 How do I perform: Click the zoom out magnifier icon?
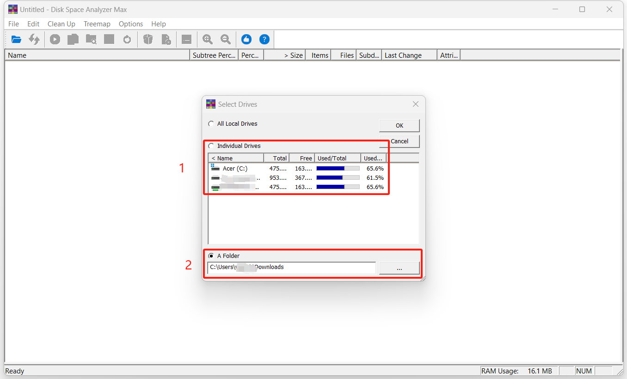(x=226, y=40)
